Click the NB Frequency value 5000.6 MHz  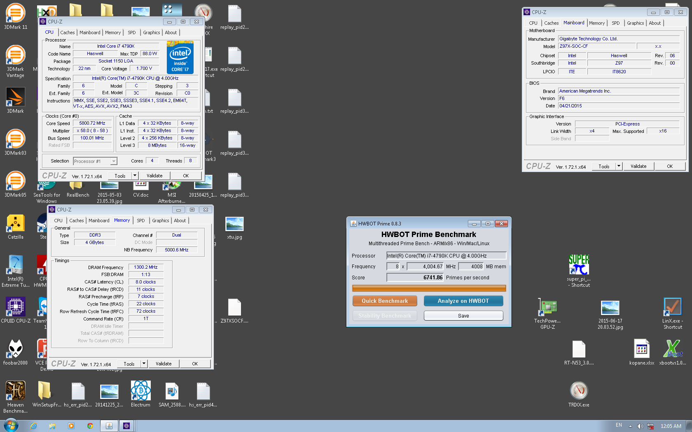[177, 250]
